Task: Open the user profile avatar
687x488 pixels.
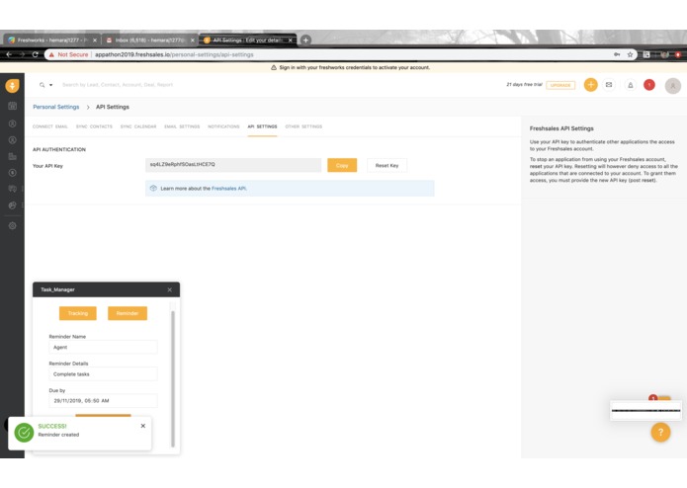Action: click(673, 86)
